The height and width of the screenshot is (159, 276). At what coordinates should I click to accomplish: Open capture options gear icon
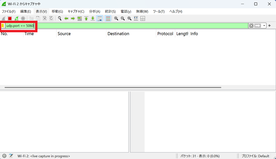(x=23, y=18)
